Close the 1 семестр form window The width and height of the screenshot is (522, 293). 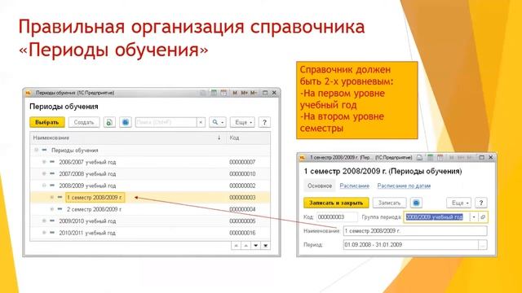point(491,157)
